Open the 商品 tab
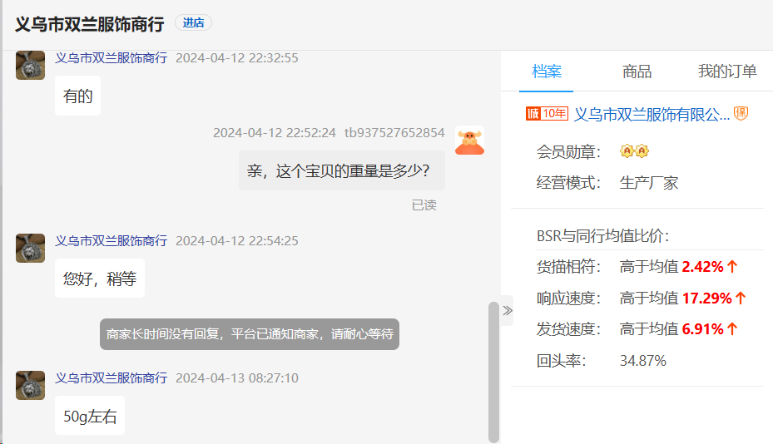The width and height of the screenshot is (773, 444). coord(637,72)
